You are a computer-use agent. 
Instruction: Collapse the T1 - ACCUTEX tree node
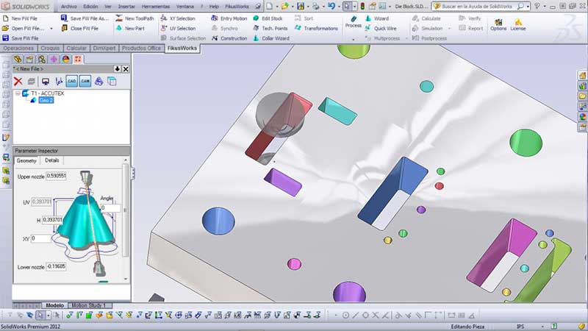point(18,93)
